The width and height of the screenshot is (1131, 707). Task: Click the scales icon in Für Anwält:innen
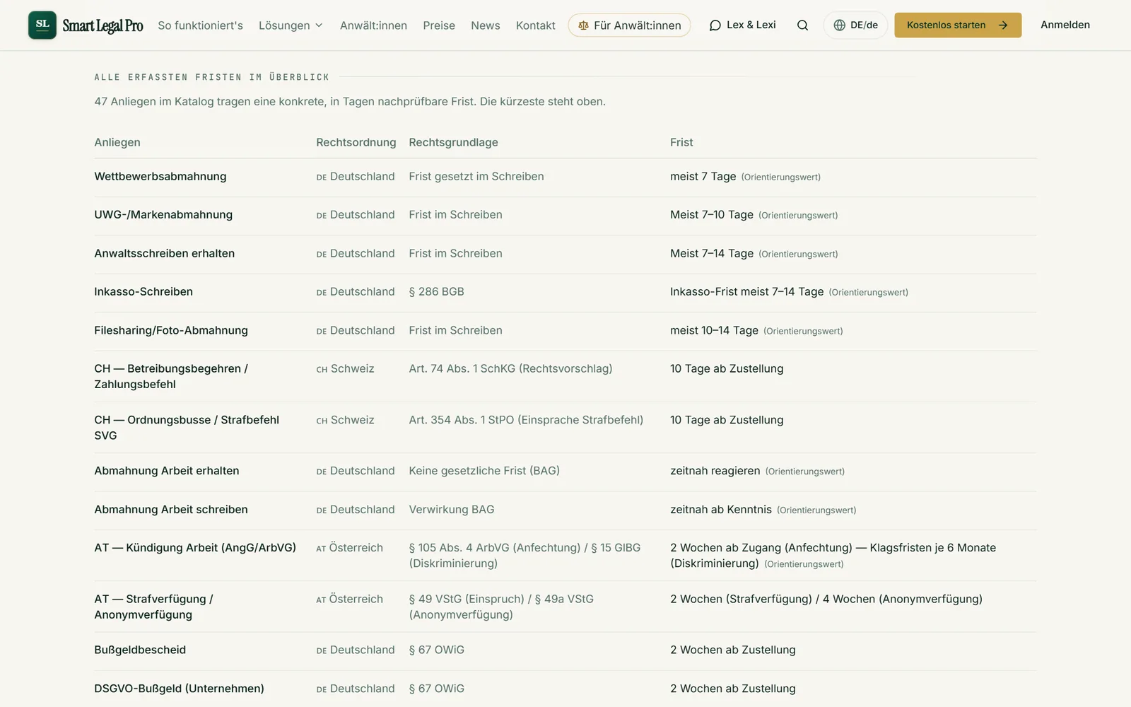click(x=583, y=25)
